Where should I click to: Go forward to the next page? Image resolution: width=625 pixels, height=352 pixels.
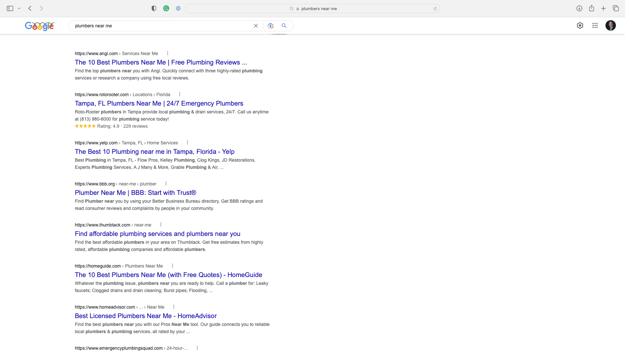pos(41,8)
